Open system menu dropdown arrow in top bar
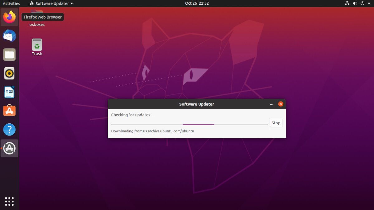 pos(369,3)
